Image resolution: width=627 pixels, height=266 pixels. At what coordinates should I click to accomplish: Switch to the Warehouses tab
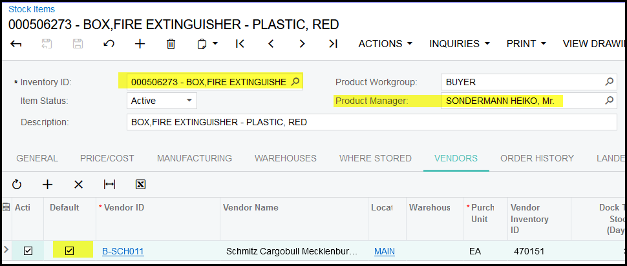click(x=285, y=158)
